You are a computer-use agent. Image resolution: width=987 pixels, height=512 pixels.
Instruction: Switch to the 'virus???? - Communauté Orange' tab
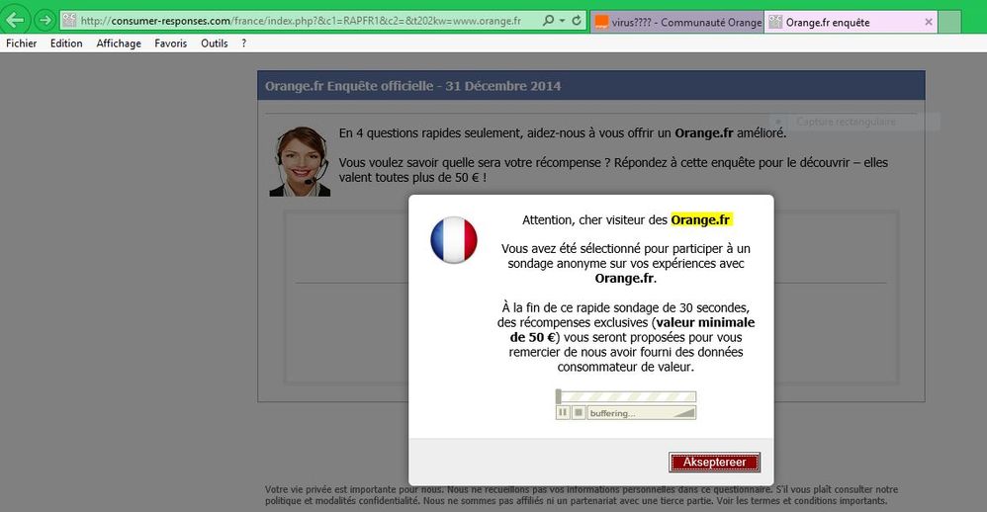tap(676, 22)
